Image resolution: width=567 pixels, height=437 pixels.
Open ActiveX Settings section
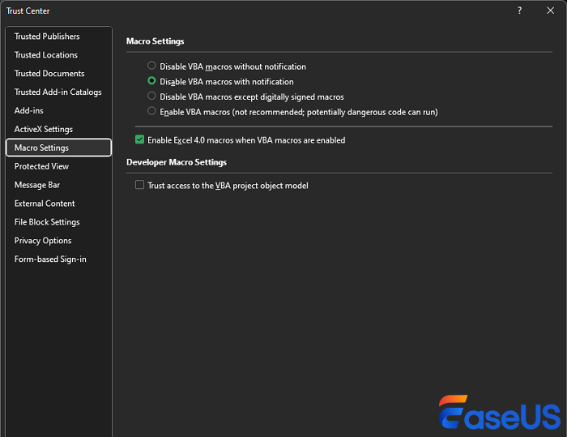coord(44,130)
